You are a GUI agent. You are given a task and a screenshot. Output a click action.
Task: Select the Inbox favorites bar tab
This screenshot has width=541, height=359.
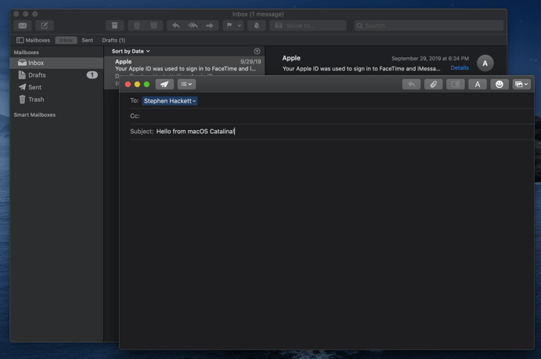66,40
